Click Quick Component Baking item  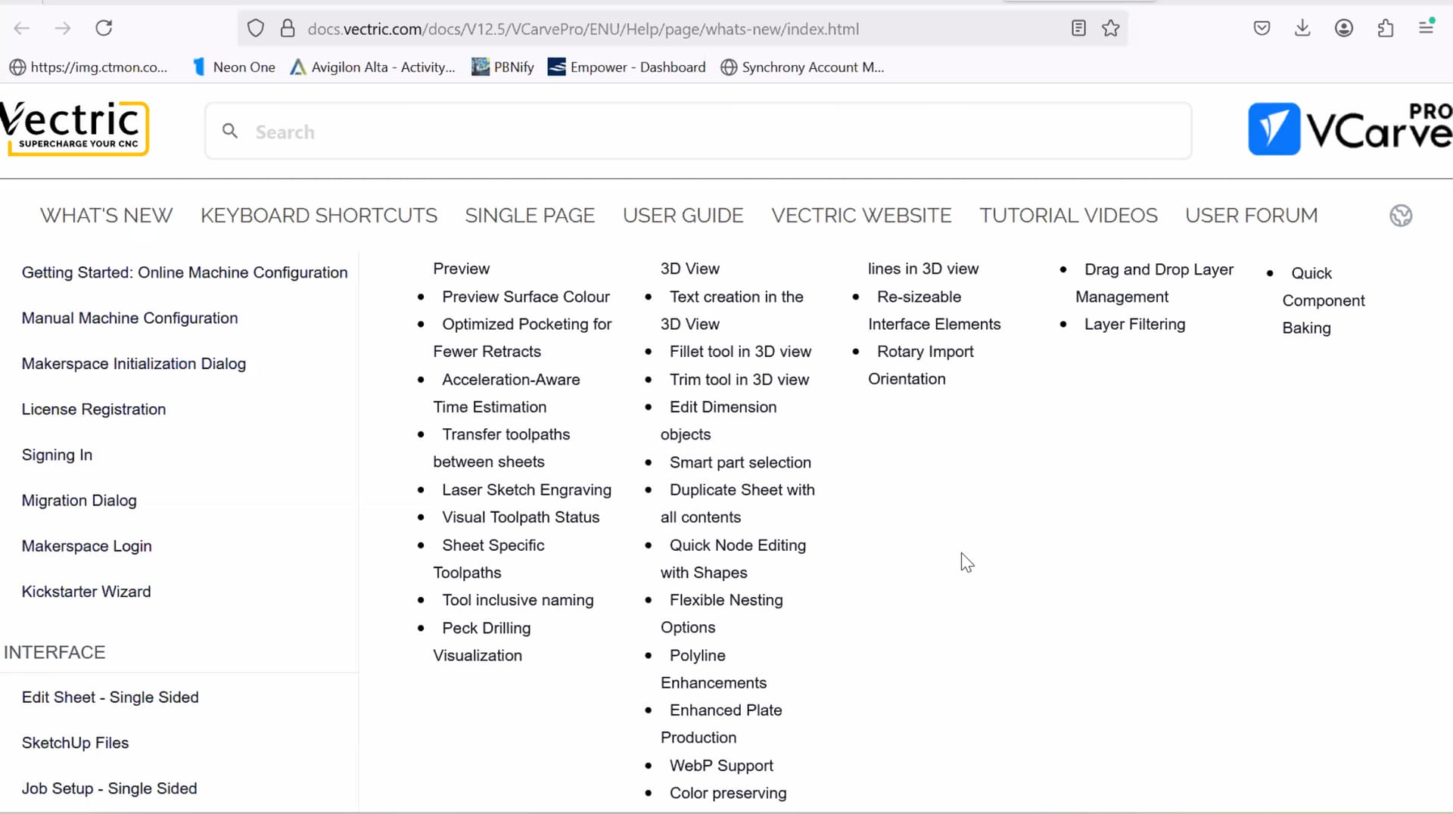click(x=1324, y=300)
